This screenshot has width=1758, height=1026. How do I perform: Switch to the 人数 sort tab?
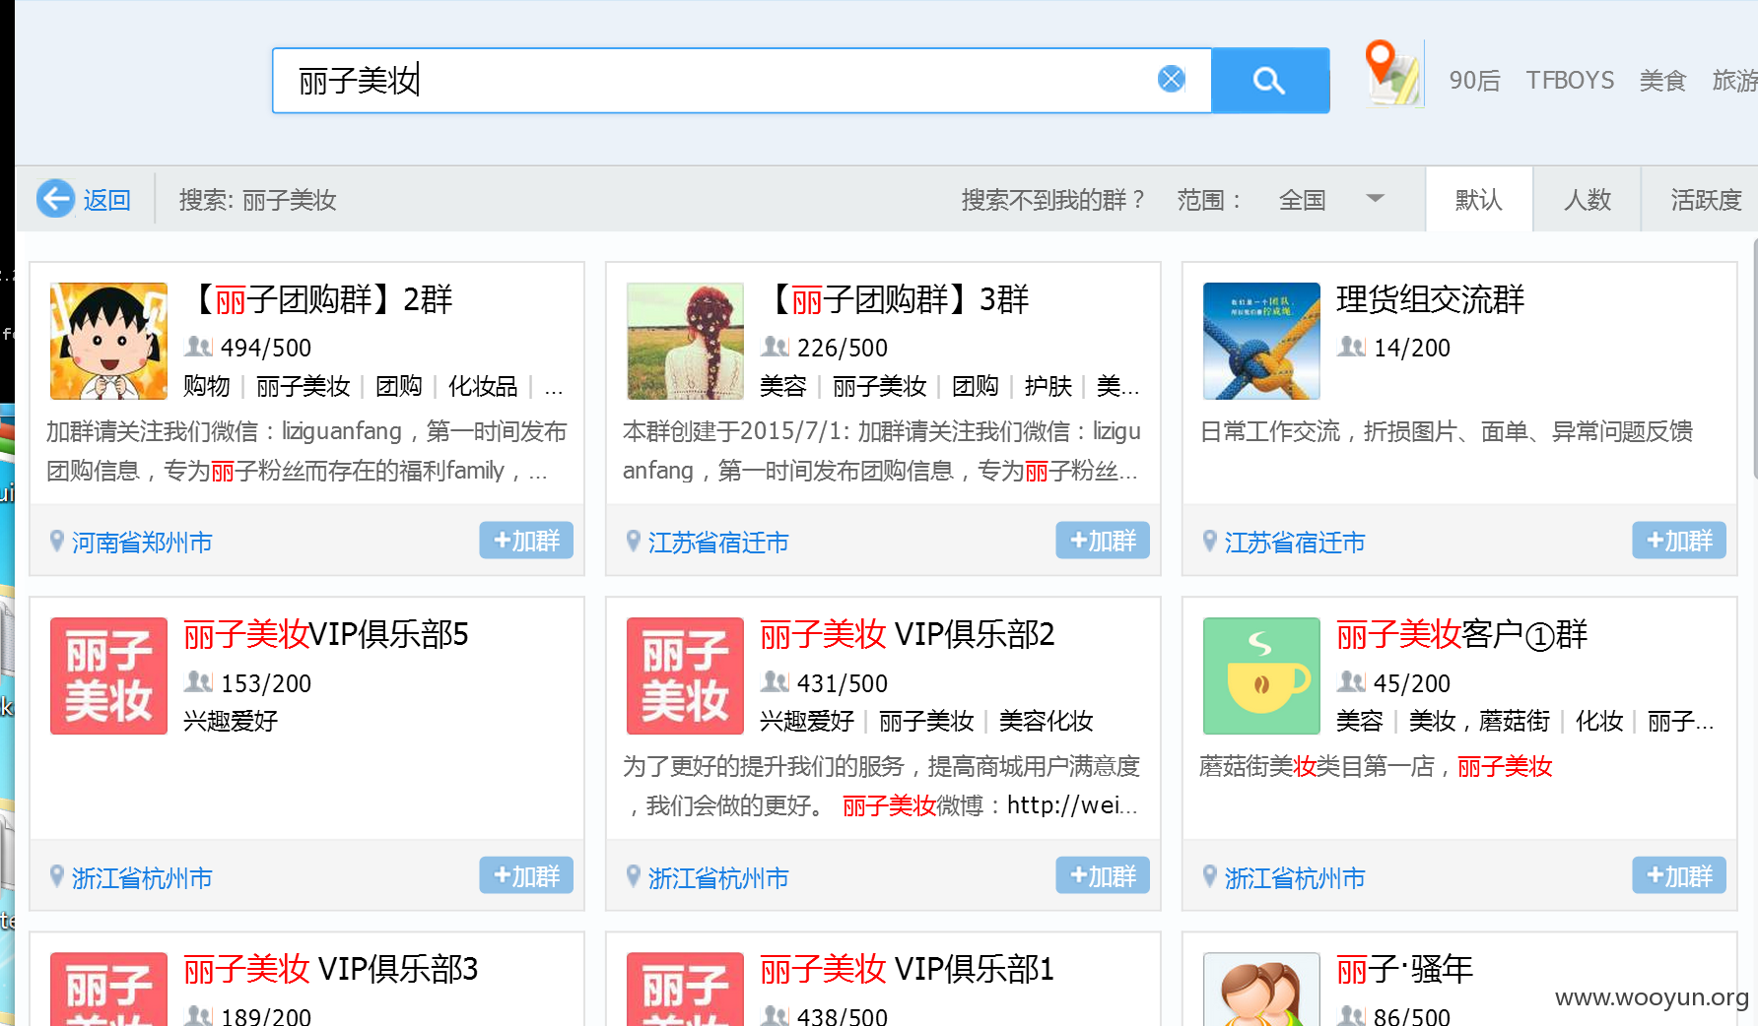click(x=1588, y=200)
